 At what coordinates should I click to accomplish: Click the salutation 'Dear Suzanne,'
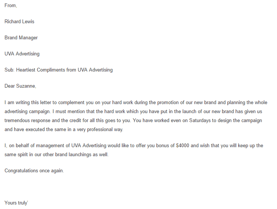tap(20, 86)
